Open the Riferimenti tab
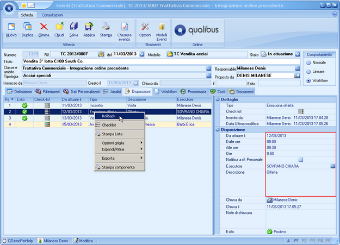 click(x=47, y=92)
